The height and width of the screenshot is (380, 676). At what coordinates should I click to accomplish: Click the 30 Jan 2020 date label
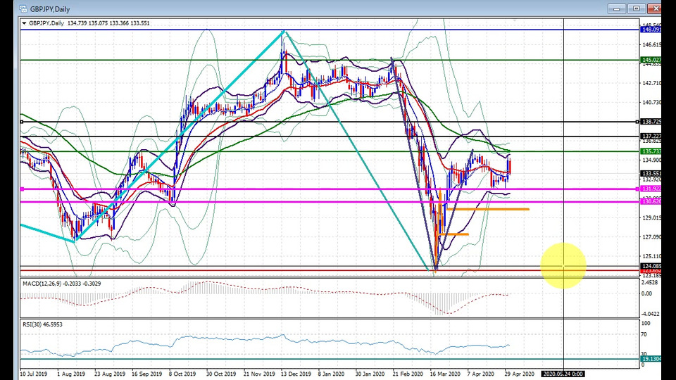pos(370,374)
